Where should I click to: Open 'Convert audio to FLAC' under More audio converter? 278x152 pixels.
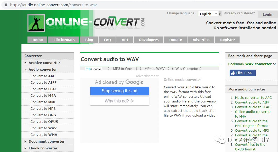pos(253,107)
